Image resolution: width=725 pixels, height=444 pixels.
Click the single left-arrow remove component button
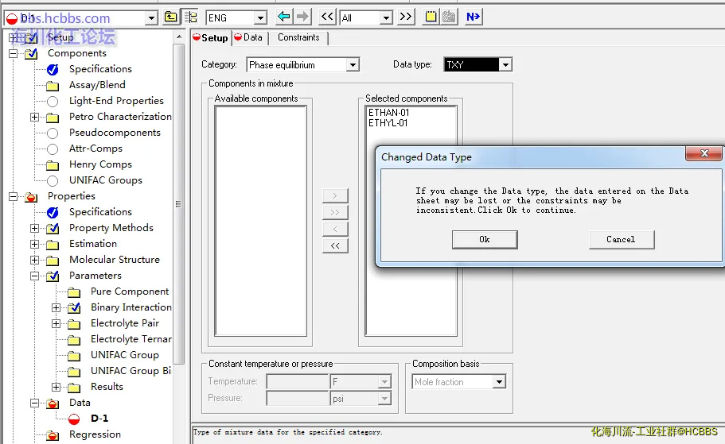335,229
